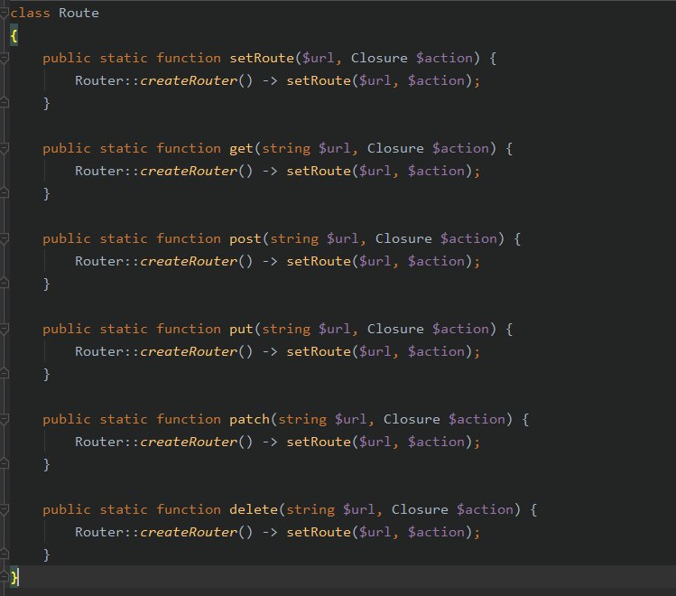Click the setRoute method name in its declaration
Screen dimensions: 676x596
tap(262, 58)
